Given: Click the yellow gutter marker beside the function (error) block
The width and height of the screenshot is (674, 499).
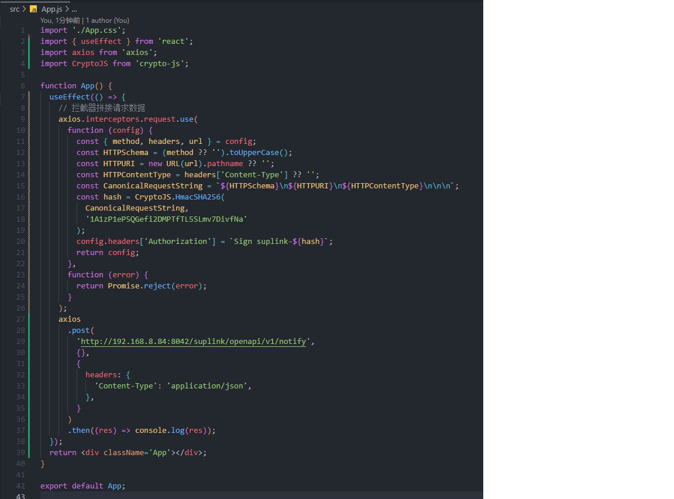Looking at the screenshot, I should [x=29, y=280].
